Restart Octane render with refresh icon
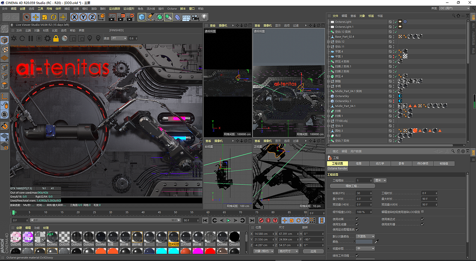 [x=22, y=38]
